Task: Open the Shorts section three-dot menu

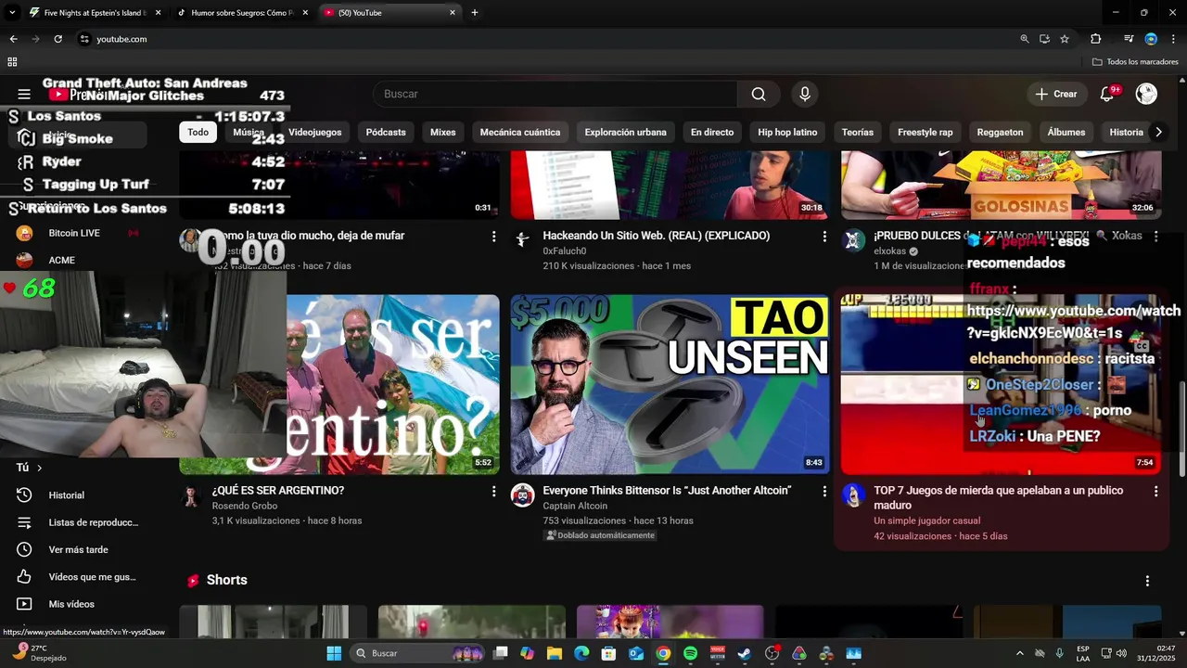Action: tap(1147, 581)
